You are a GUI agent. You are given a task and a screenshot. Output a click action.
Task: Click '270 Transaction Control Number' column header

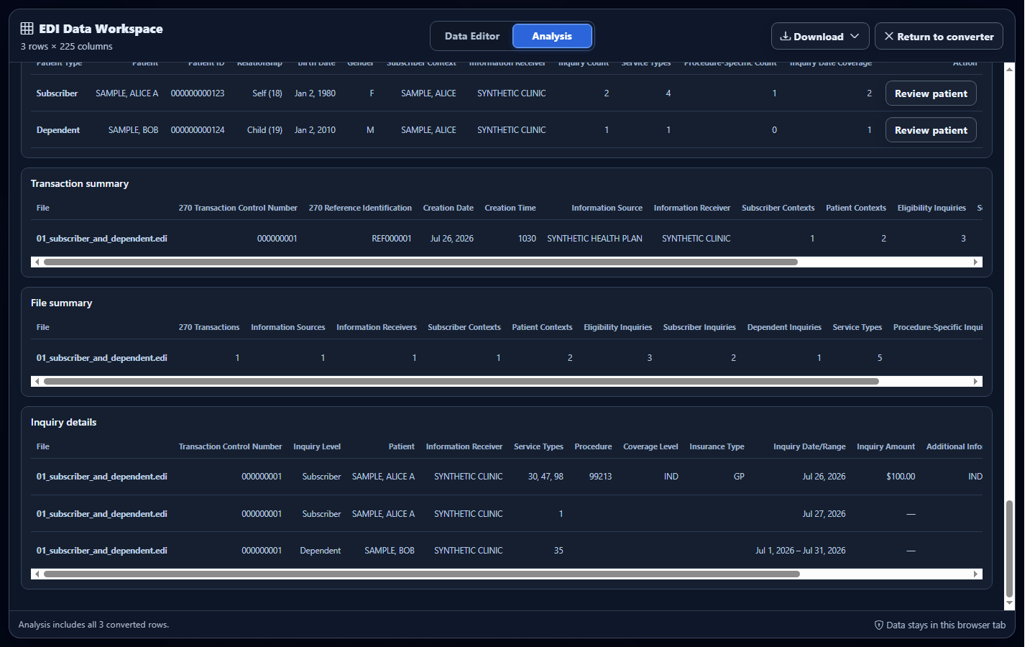point(238,208)
